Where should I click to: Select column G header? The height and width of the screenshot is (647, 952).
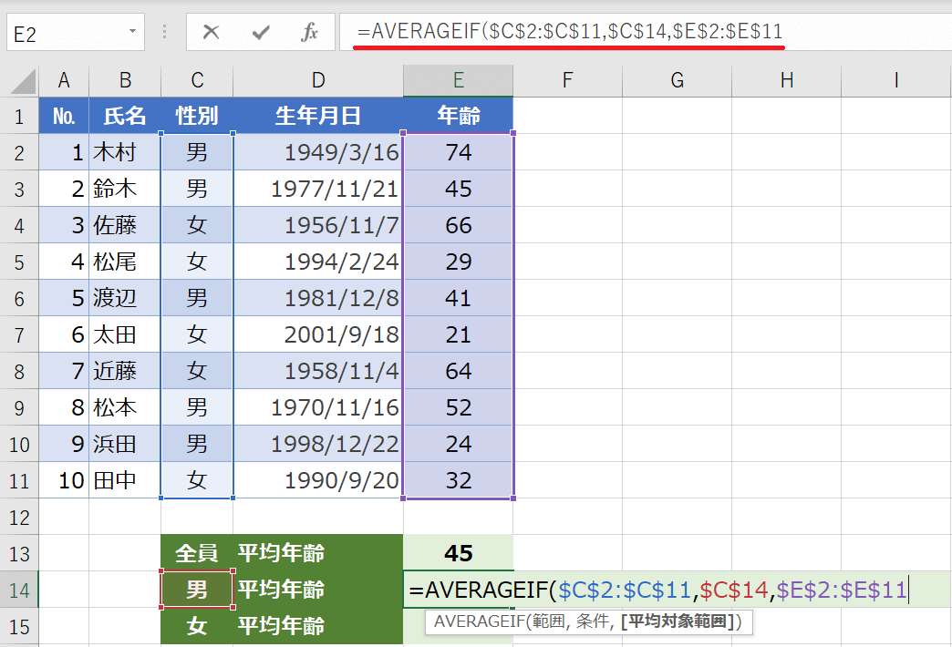[677, 81]
